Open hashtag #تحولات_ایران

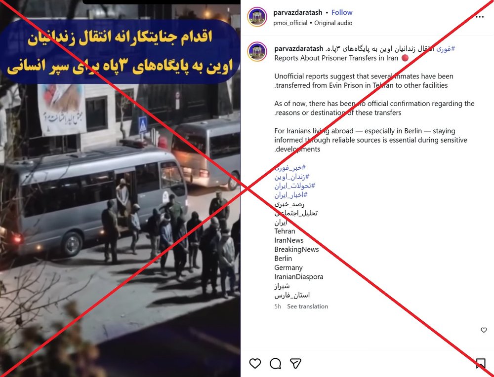[x=294, y=186]
